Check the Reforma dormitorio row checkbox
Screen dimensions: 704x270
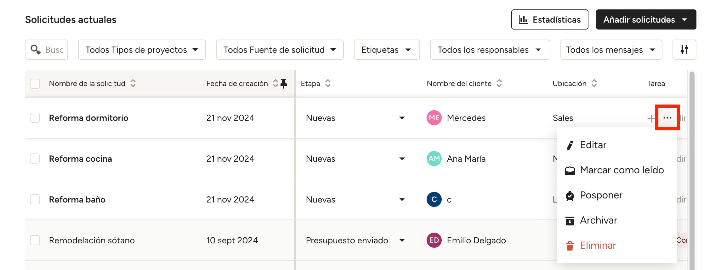35,118
